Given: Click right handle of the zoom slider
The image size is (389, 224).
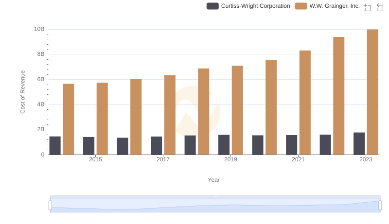Looking at the screenshot, I should [x=380, y=205].
